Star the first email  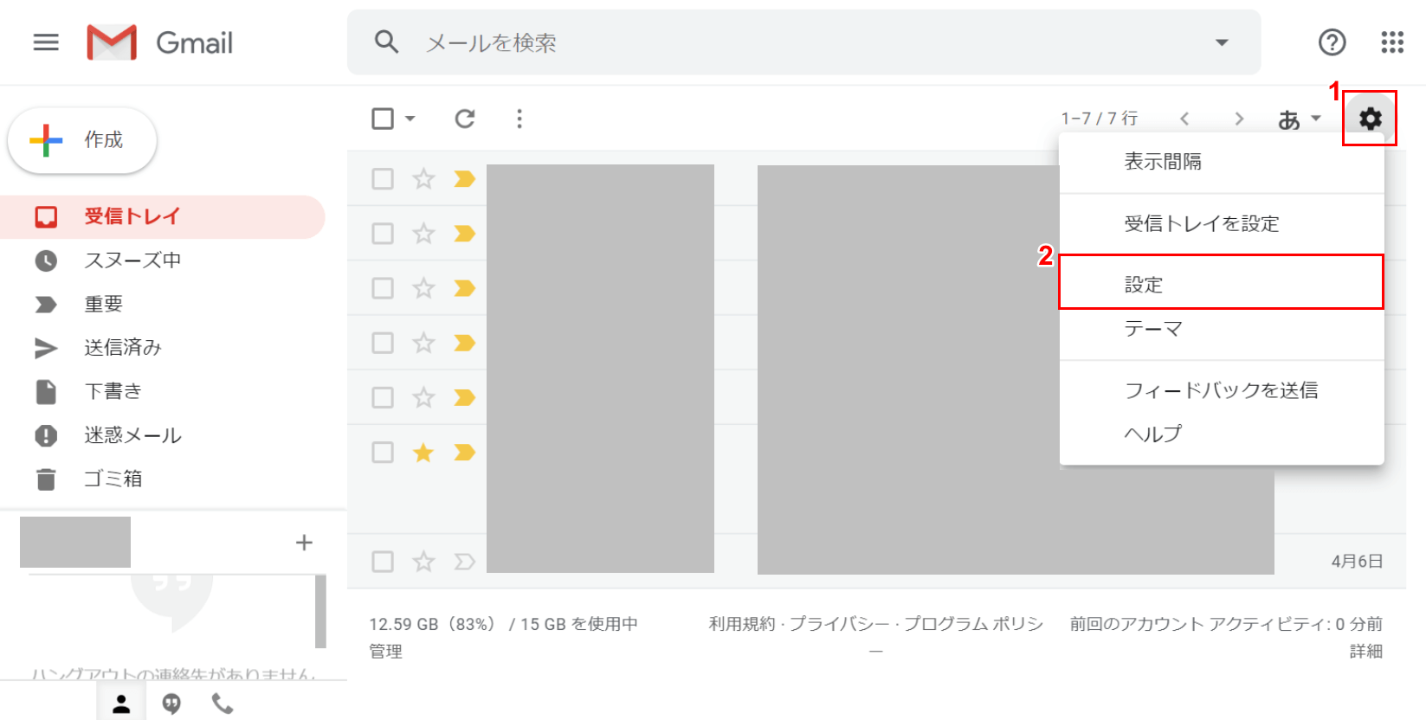pos(423,179)
